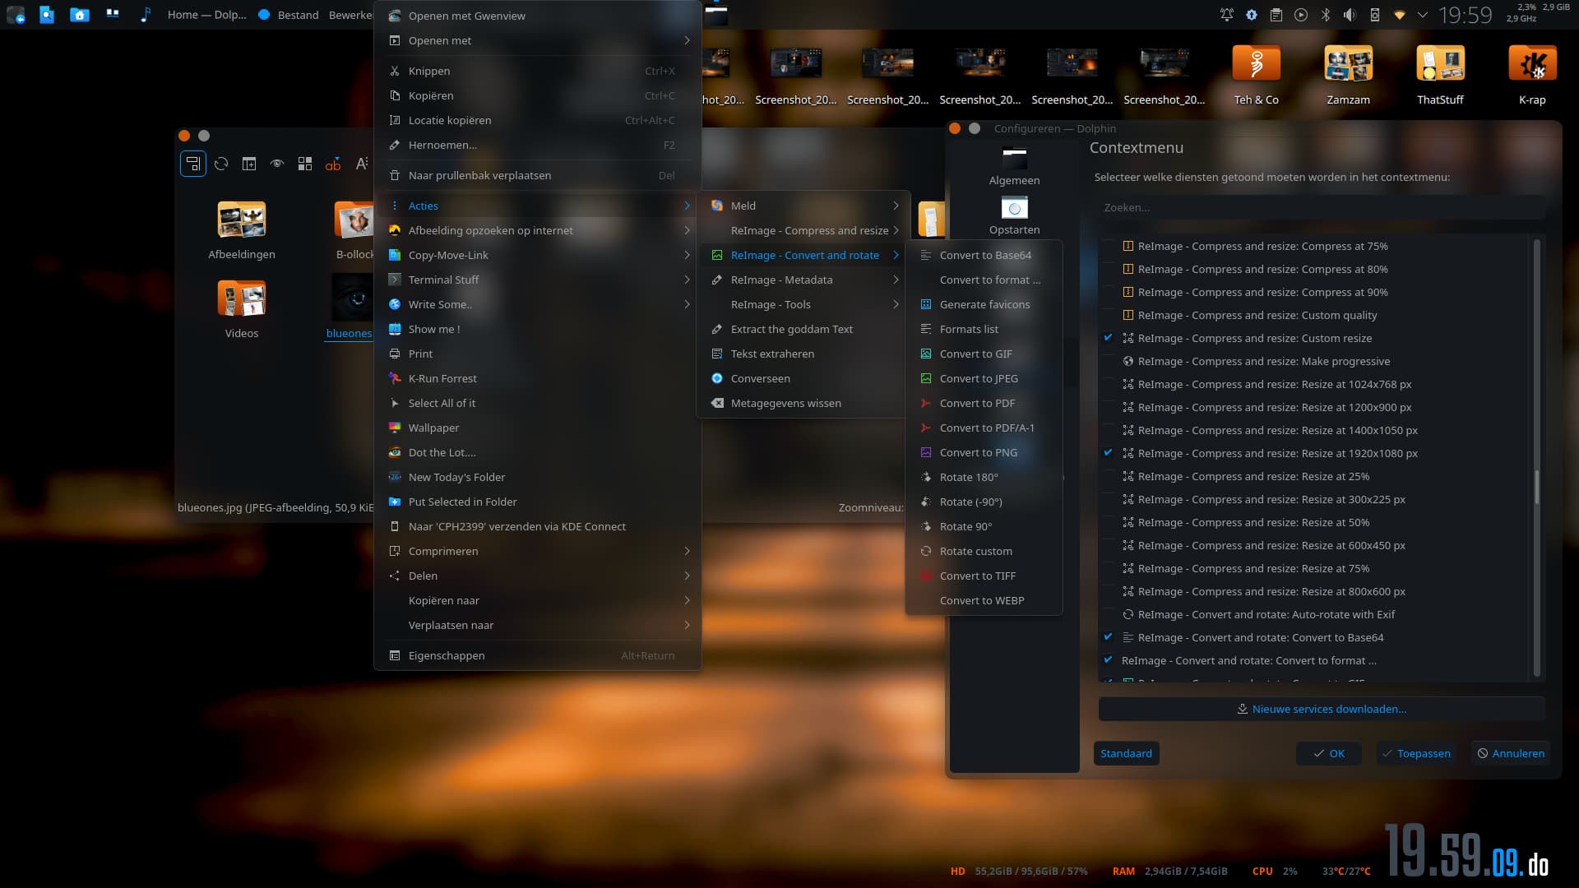This screenshot has width=1579, height=888.
Task: Click the Bluetooth tray icon
Action: coord(1325,15)
